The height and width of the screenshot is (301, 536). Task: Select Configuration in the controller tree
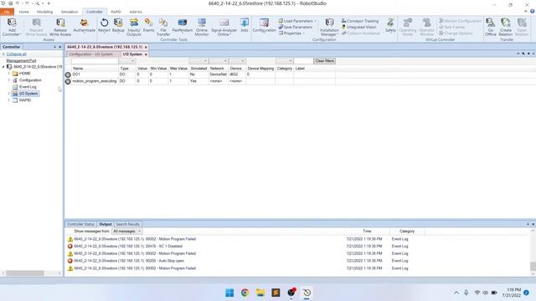coord(30,80)
